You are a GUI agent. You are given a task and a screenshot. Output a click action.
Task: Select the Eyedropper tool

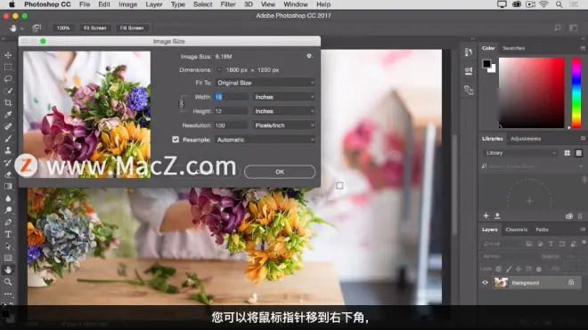[8, 115]
